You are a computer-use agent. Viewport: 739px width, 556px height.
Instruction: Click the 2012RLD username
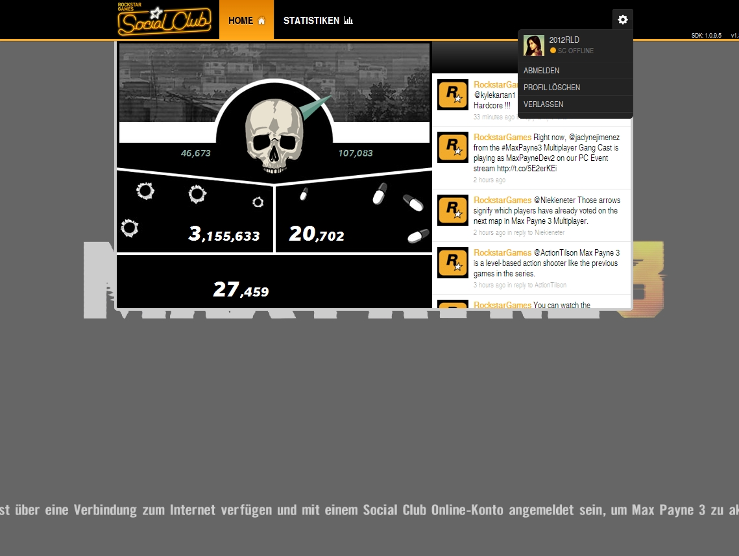click(x=564, y=40)
